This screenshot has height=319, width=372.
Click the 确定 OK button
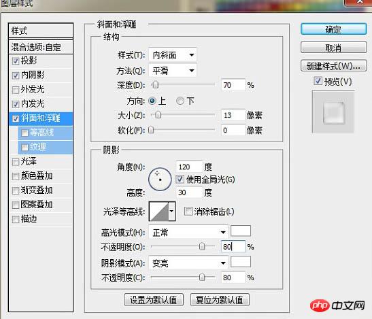333,29
